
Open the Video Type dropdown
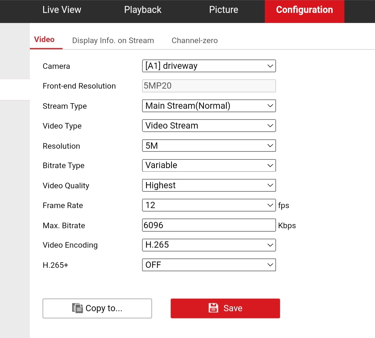pos(209,126)
